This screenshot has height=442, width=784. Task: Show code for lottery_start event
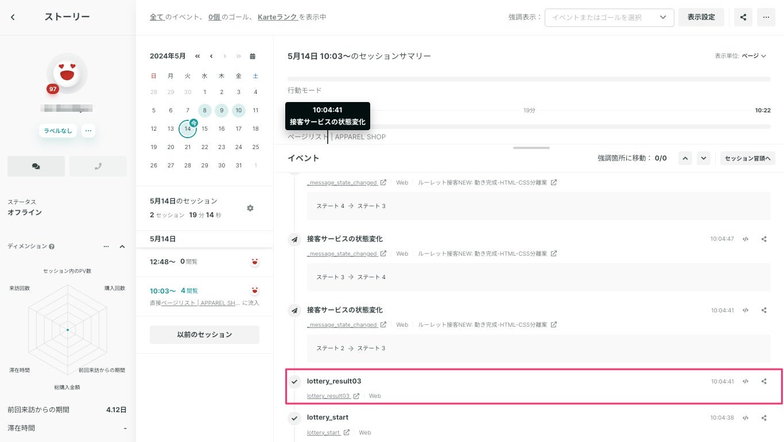tap(746, 418)
